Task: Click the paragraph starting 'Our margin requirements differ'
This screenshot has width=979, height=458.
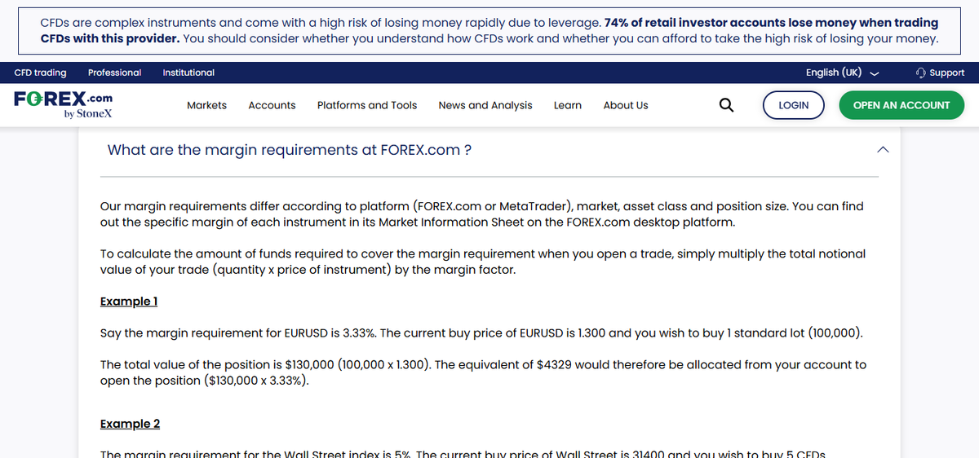Action: point(481,214)
